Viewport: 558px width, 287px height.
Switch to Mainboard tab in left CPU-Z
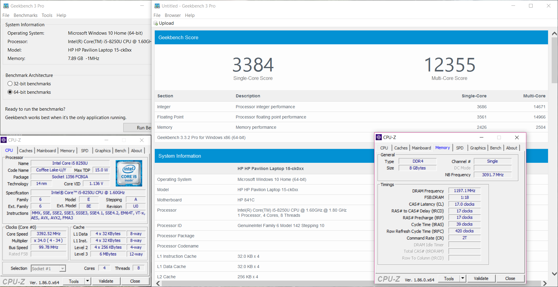(x=46, y=151)
